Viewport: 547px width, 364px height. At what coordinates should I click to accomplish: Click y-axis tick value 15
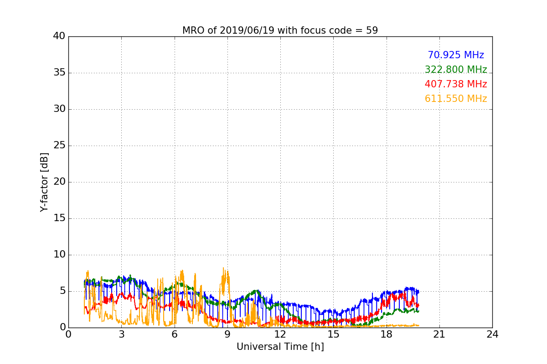click(x=59, y=218)
